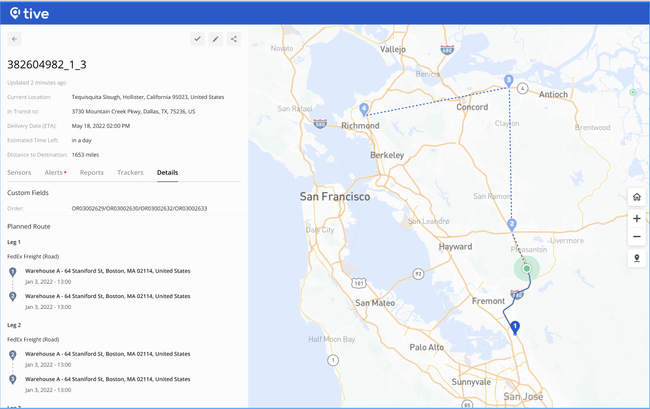
Task: Click the Interstate 580 shield near Richmond
Action: tap(320, 124)
